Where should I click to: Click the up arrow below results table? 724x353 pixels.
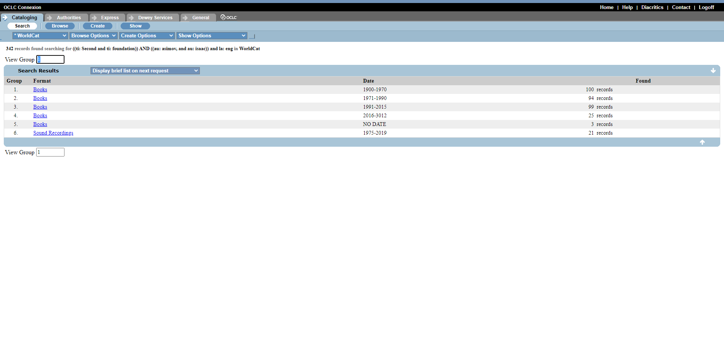pos(702,142)
